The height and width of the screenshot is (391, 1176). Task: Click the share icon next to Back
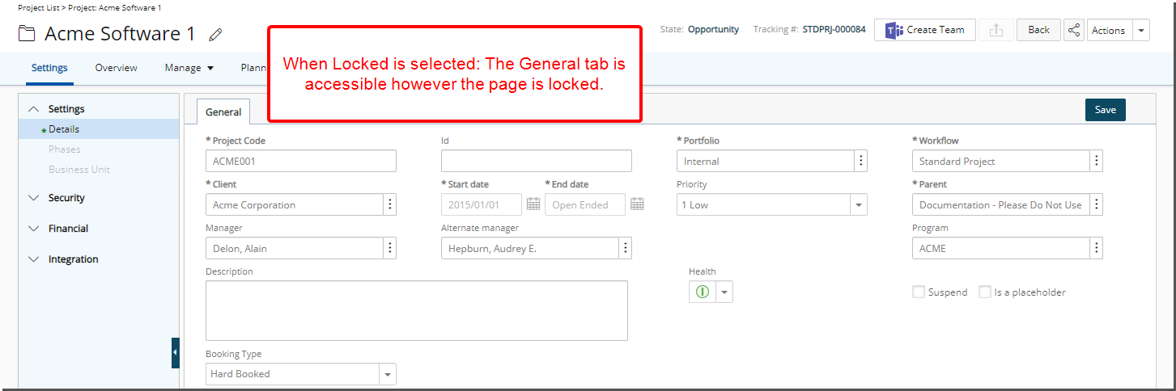tap(1074, 30)
